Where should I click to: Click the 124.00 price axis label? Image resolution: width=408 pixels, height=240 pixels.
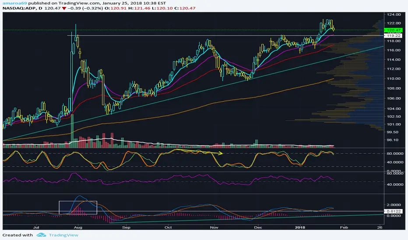tap(394, 14)
